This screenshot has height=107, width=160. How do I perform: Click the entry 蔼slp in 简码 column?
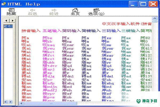pos(68,69)
